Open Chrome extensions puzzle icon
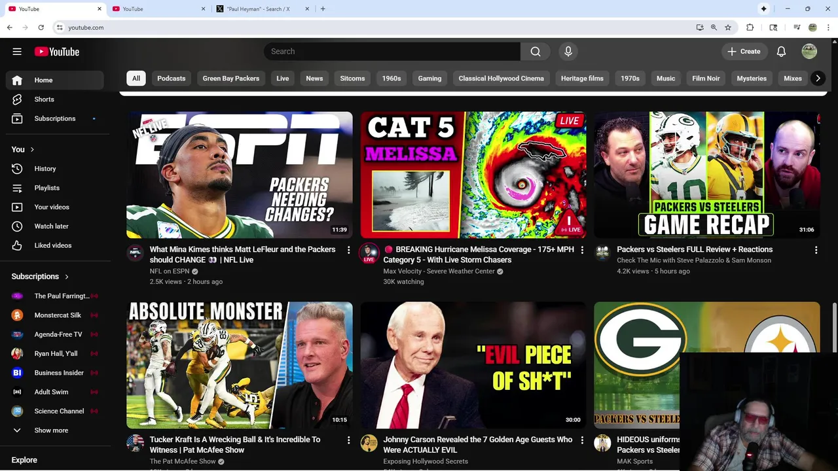The width and height of the screenshot is (838, 471). click(x=750, y=27)
